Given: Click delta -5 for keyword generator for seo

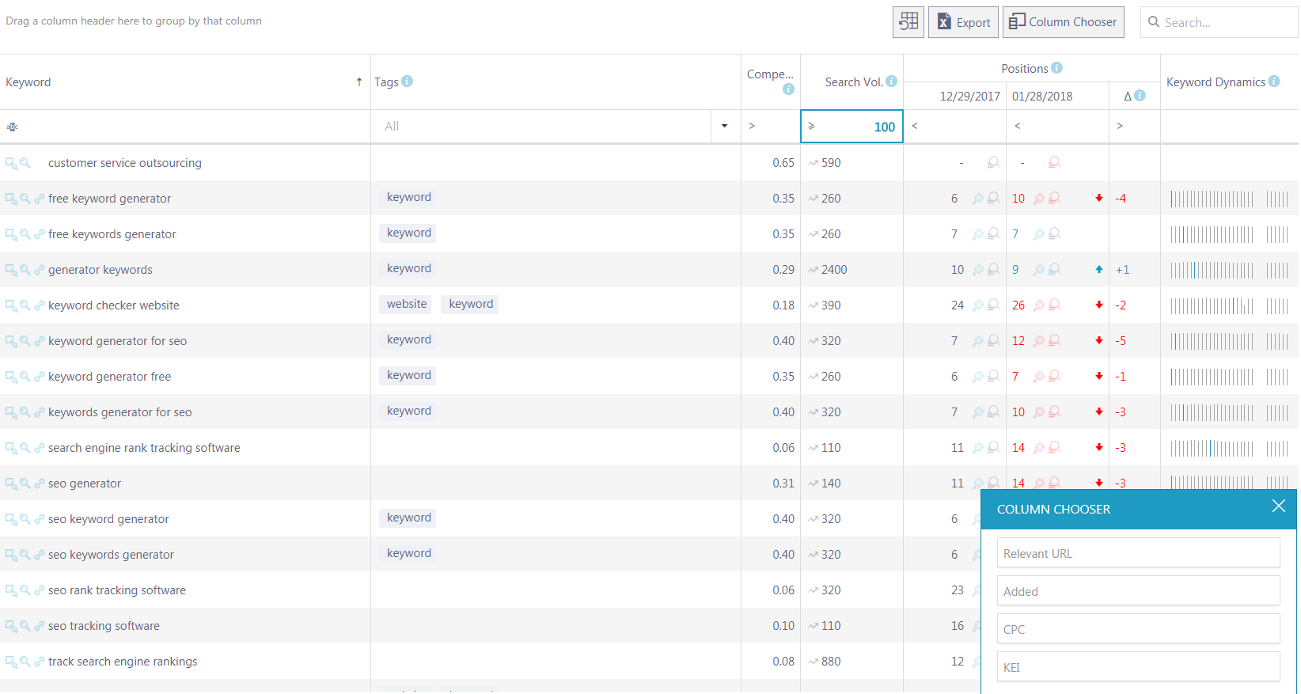Looking at the screenshot, I should coord(1121,341).
